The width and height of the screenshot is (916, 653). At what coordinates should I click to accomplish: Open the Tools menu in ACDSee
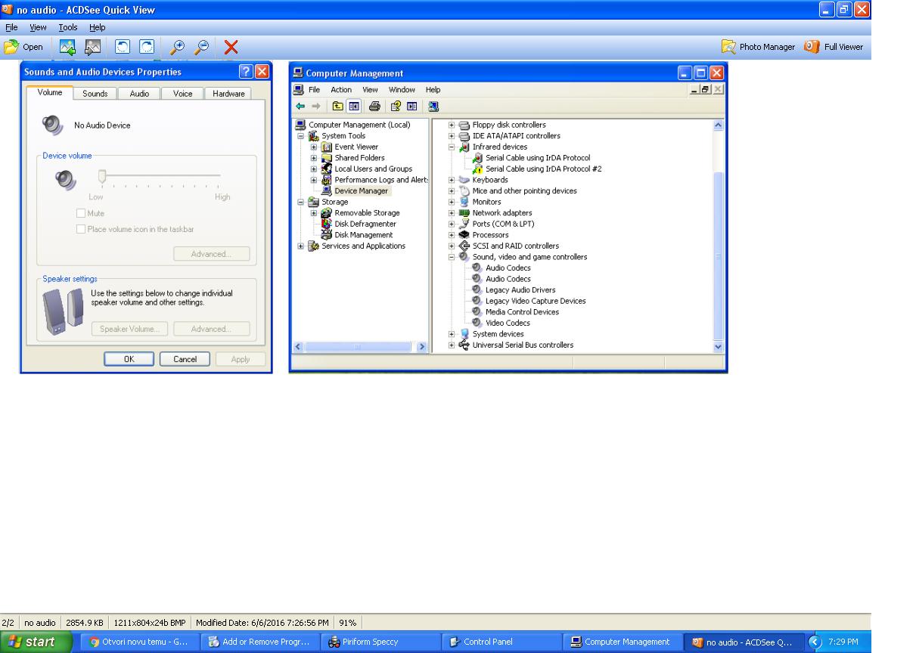(67, 27)
